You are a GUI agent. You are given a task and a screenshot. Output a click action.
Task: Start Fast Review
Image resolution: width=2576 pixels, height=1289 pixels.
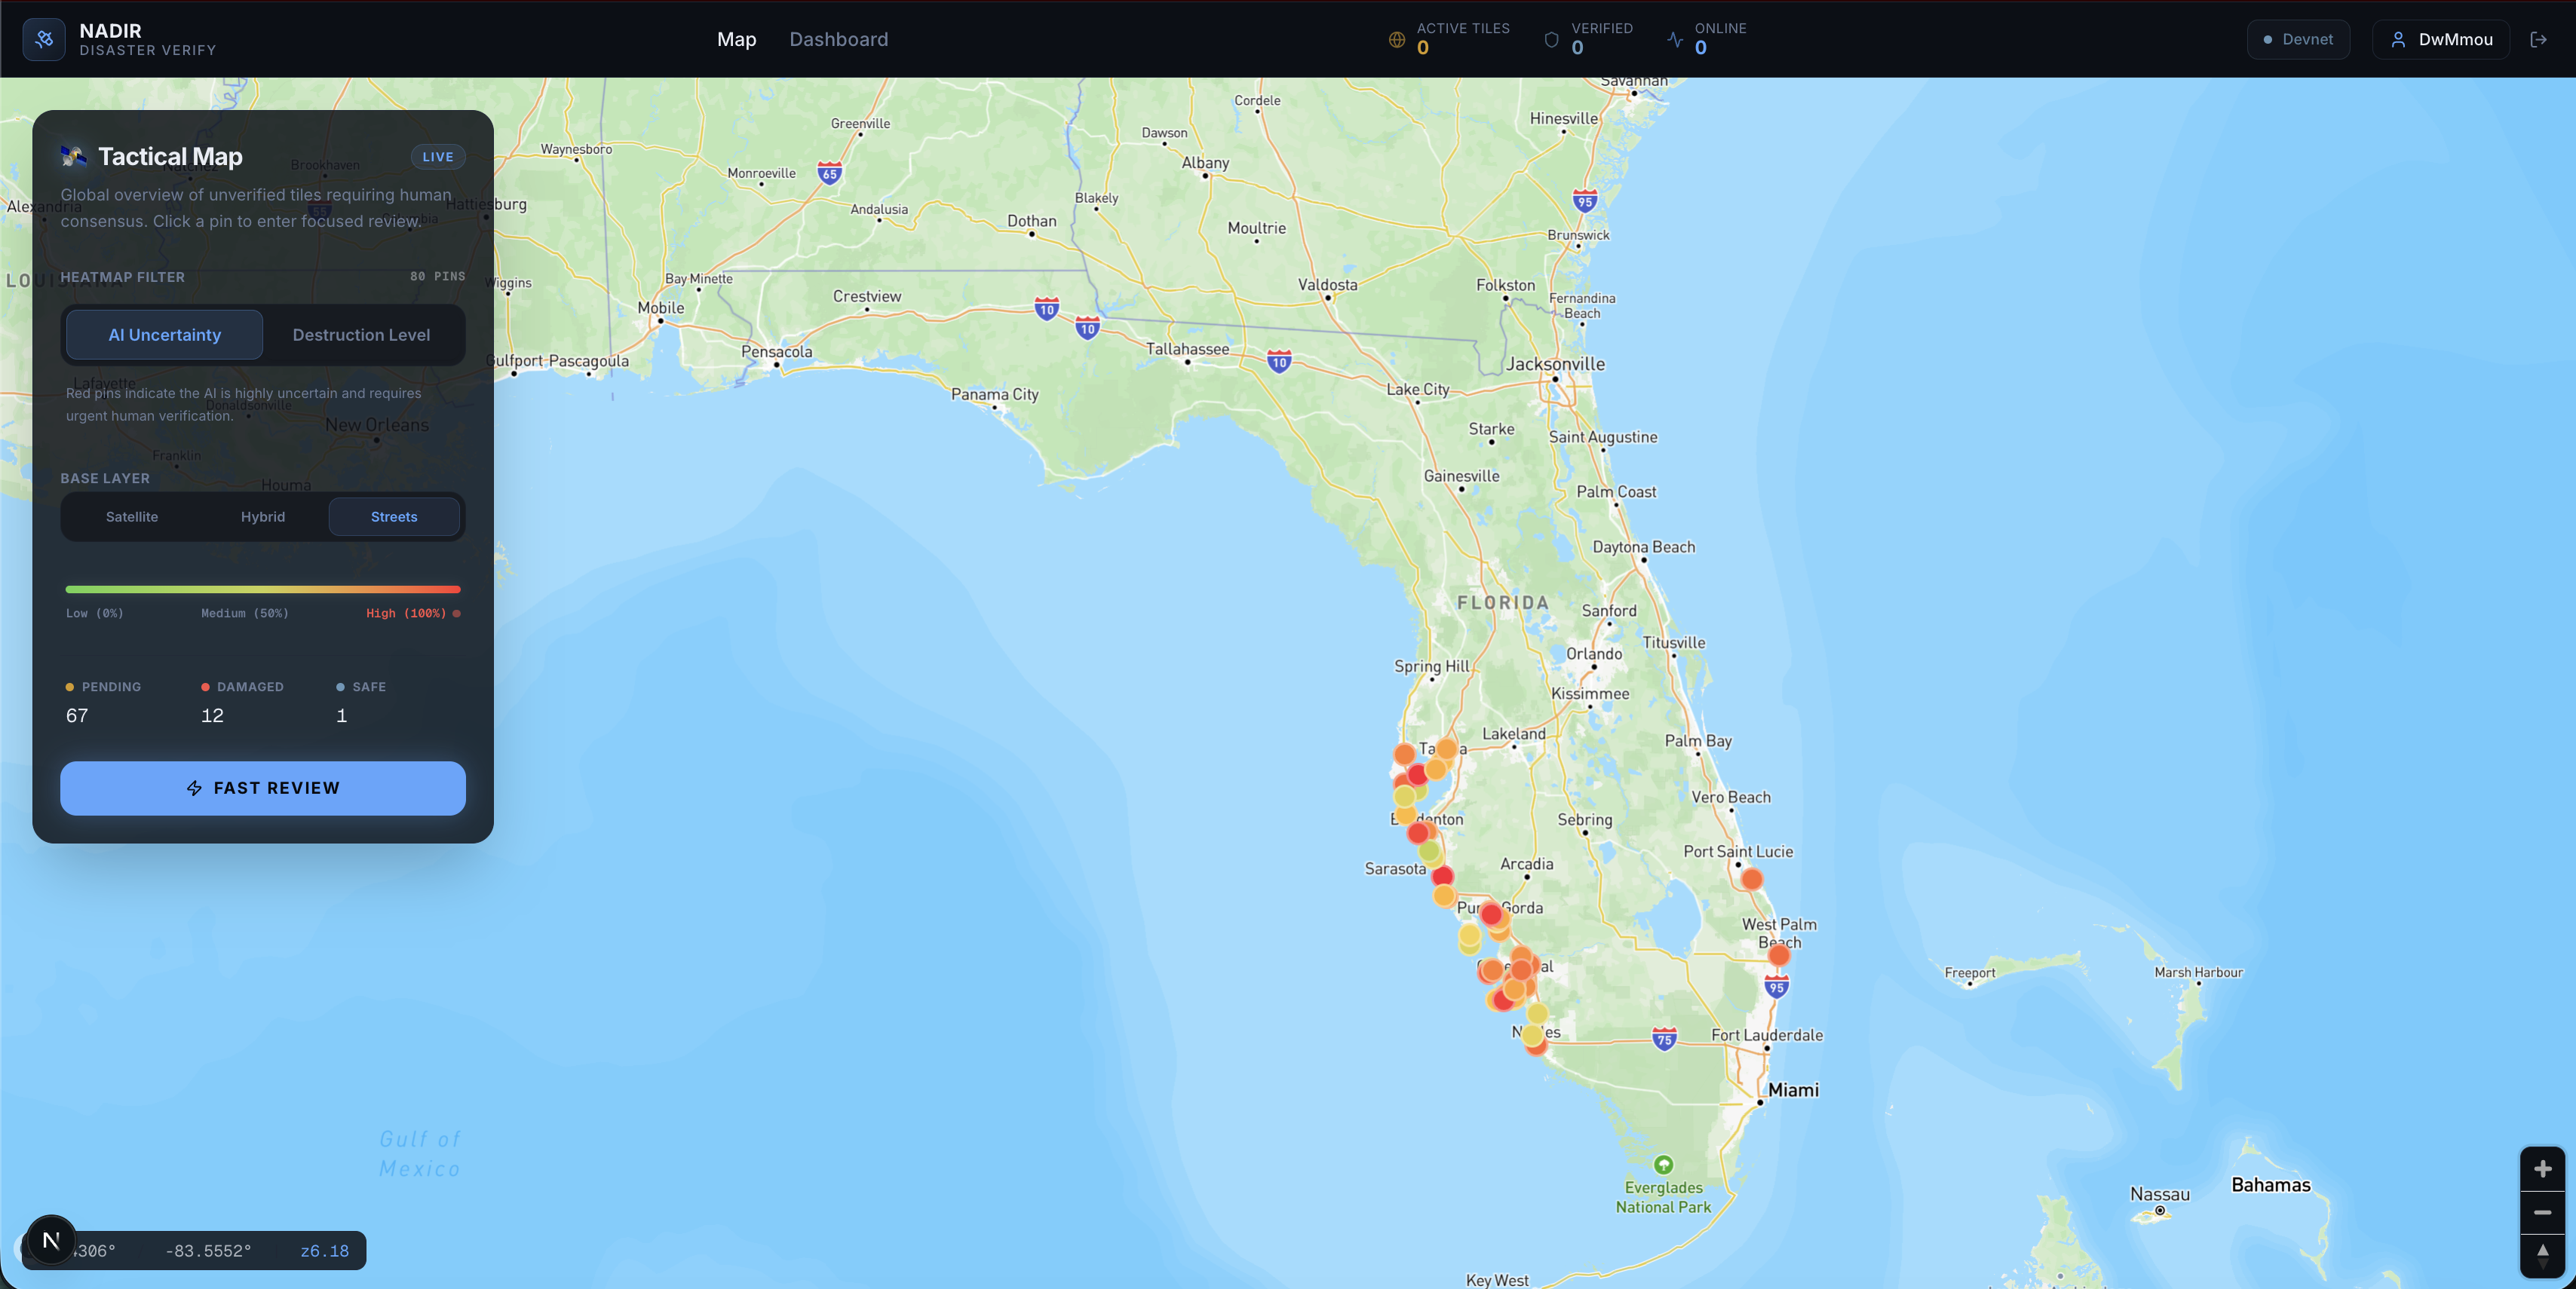(263, 788)
